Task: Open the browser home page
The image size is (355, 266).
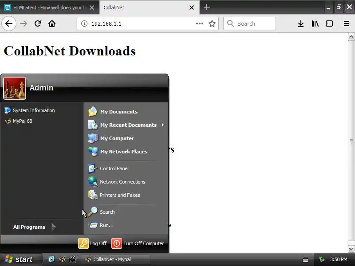Action: (x=52, y=23)
